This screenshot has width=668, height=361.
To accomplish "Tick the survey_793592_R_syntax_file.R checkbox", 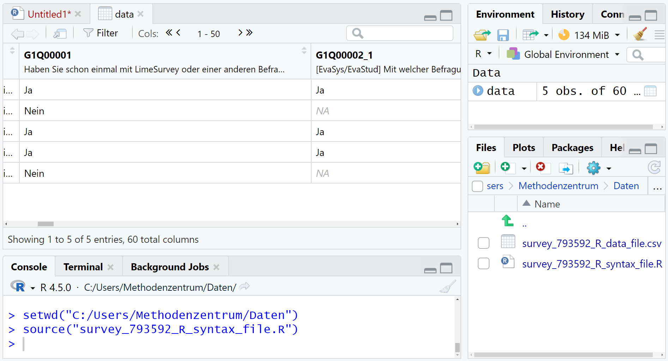I will tap(483, 264).
